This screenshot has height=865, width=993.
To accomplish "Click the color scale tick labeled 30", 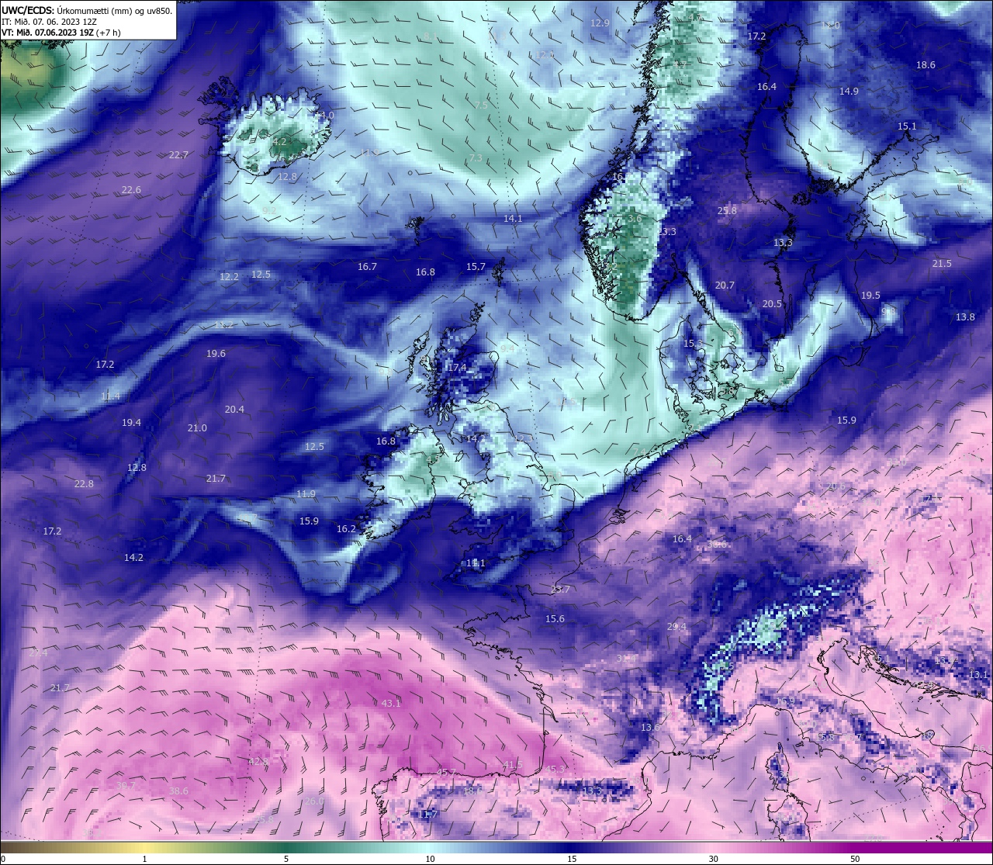I will 713,859.
